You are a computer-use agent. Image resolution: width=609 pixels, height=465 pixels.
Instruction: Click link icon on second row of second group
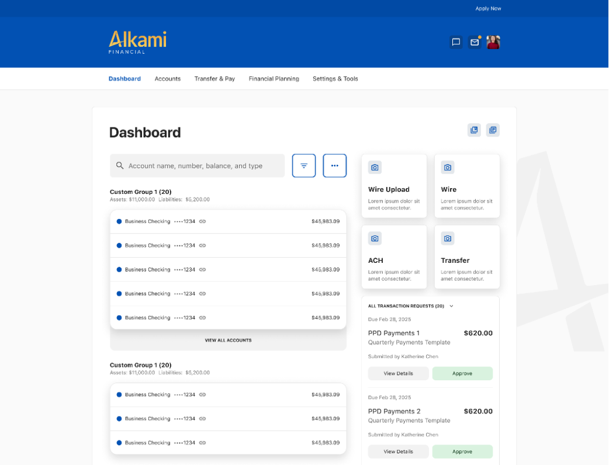pyautogui.click(x=202, y=418)
